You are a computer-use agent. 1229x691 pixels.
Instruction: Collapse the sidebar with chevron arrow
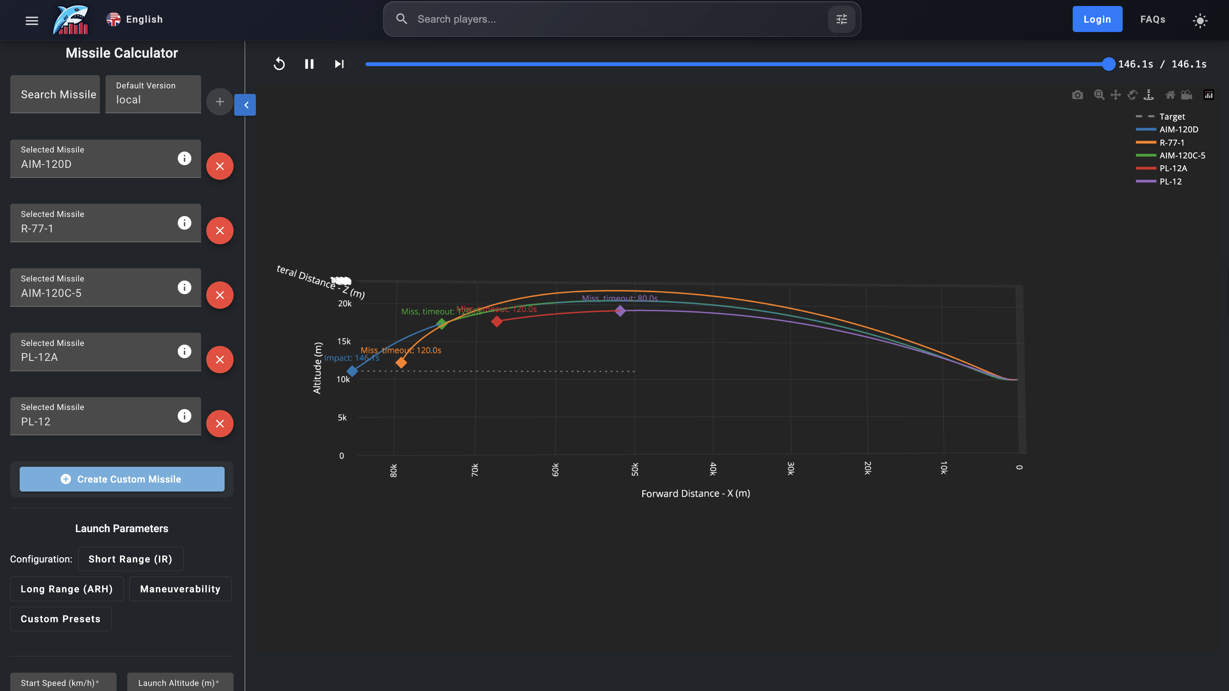pyautogui.click(x=245, y=105)
